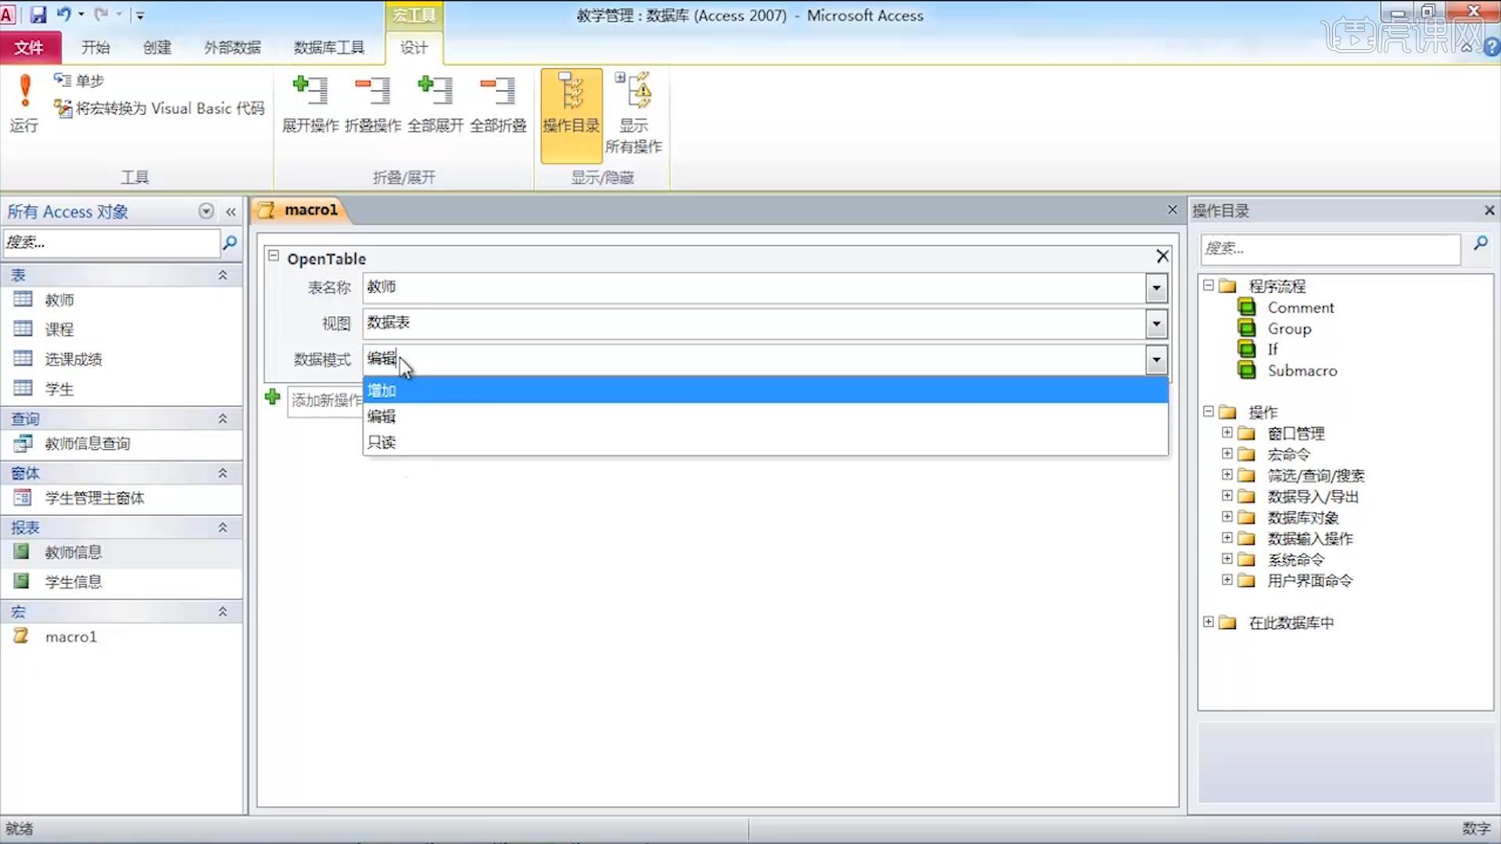The height and width of the screenshot is (844, 1501).
Task: Collapse the navigation pane with double chevron
Action: pyautogui.click(x=231, y=212)
